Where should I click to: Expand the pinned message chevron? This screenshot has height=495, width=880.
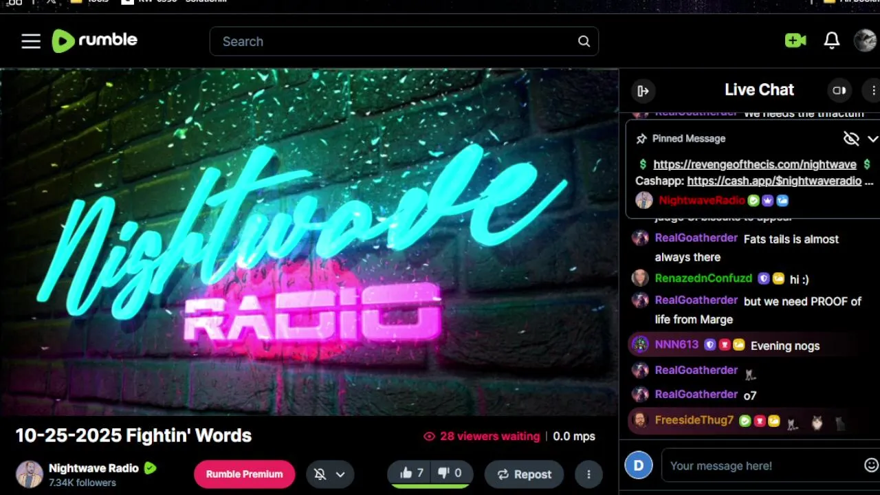click(x=872, y=139)
